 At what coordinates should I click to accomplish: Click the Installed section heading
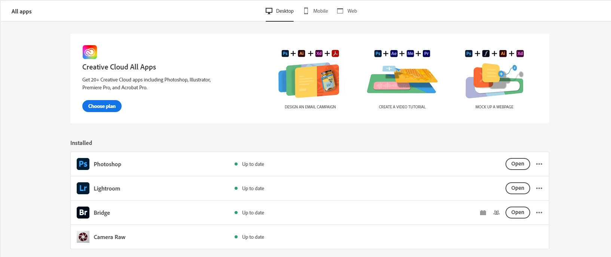pos(81,143)
